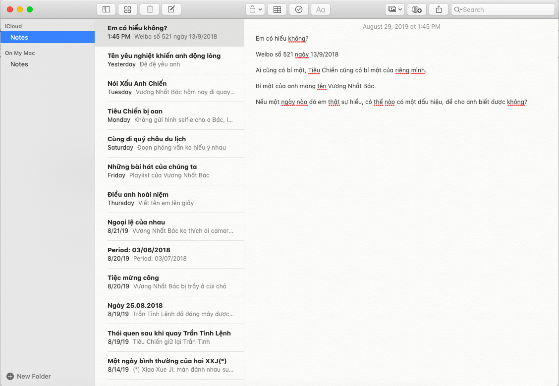
Task: Click the search magnifier dropdown icon
Action: (x=458, y=9)
